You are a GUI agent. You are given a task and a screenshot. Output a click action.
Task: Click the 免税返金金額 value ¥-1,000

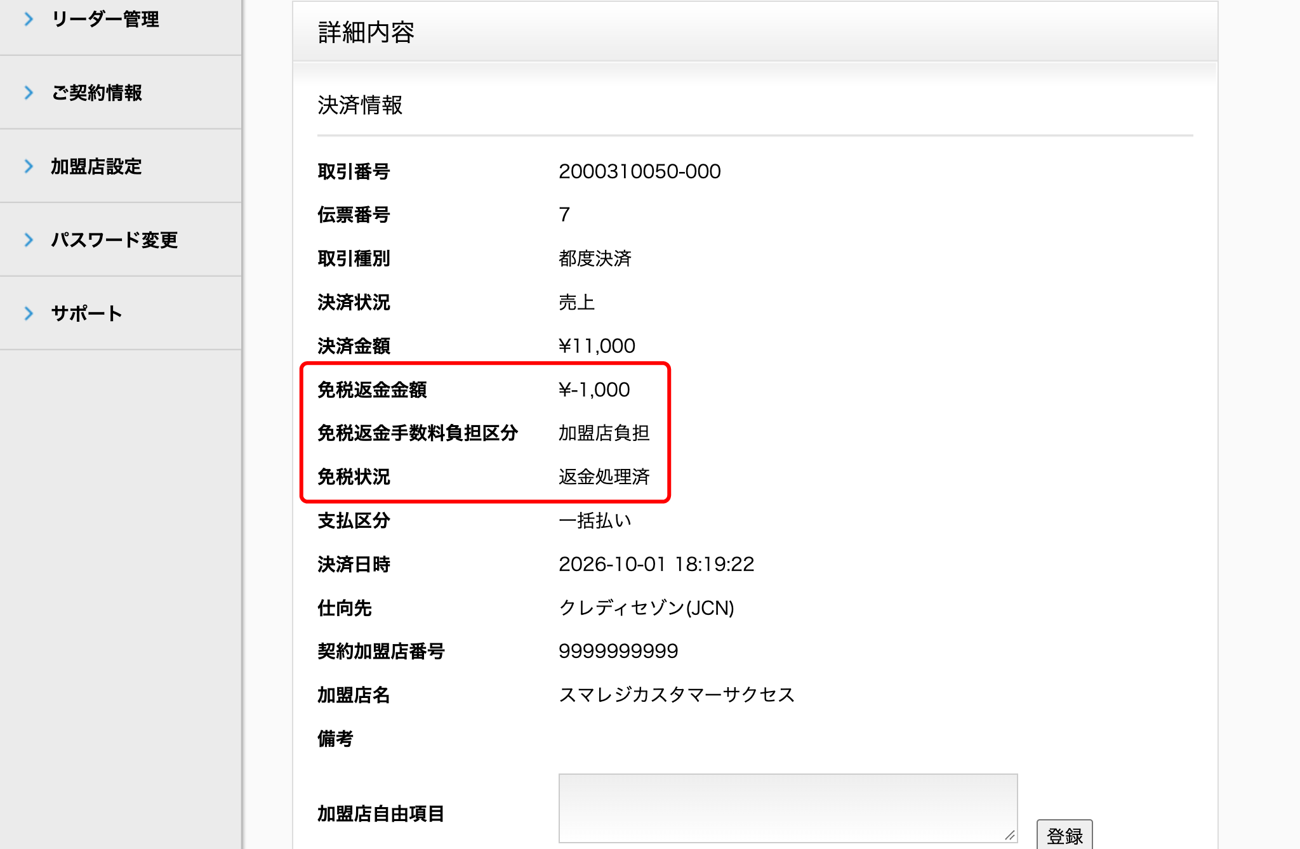594,390
